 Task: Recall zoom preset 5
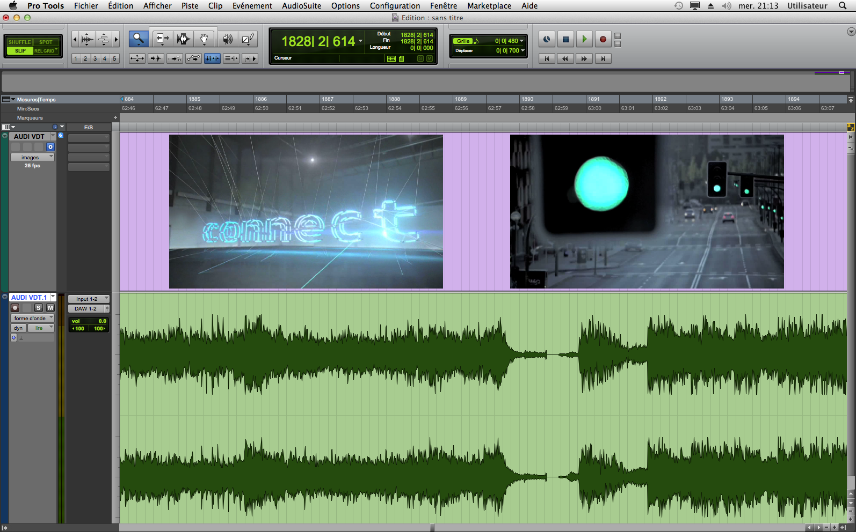pyautogui.click(x=114, y=58)
